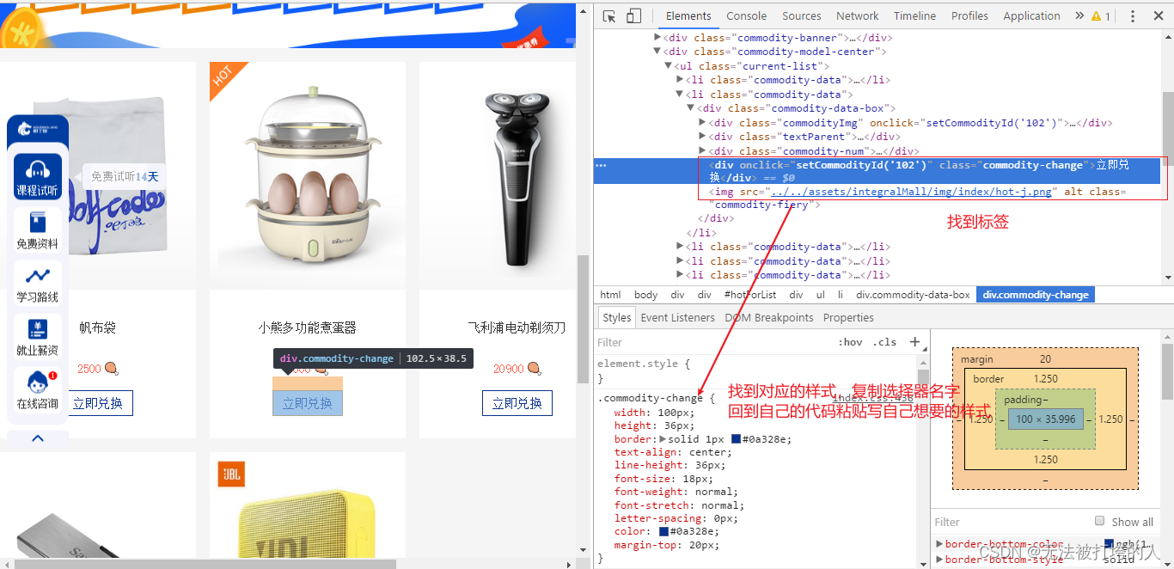Switch to the Sources tab
Screen dimensions: 1174x569
click(802, 16)
